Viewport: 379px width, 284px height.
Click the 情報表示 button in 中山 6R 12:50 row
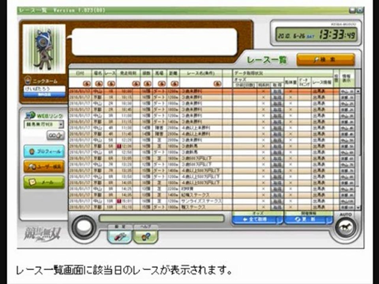coord(347,152)
